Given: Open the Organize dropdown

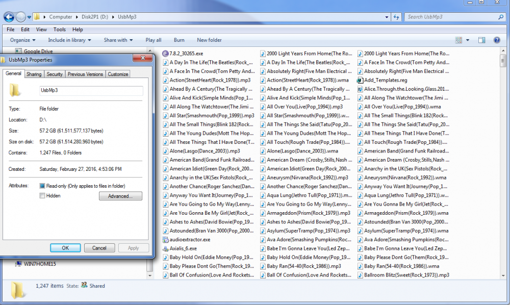Looking at the screenshot, I should pyautogui.click(x=22, y=40).
